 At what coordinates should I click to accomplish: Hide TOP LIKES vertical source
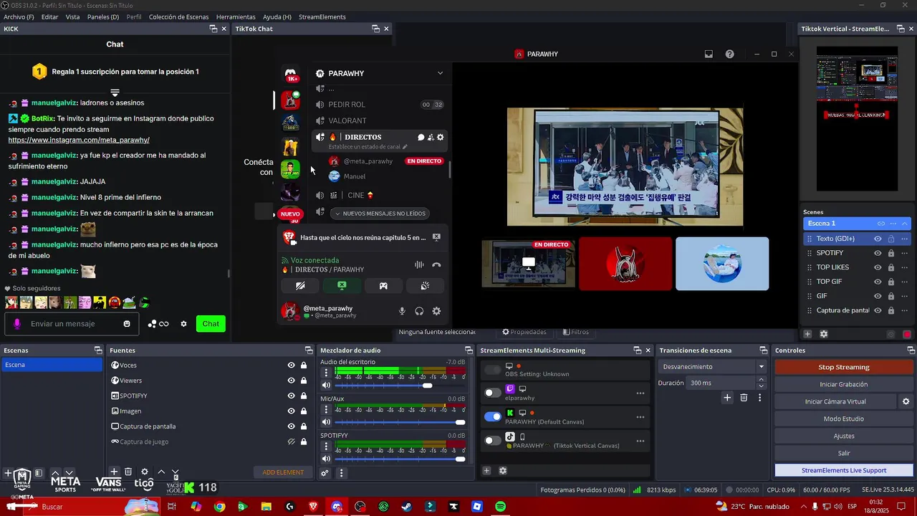878,267
